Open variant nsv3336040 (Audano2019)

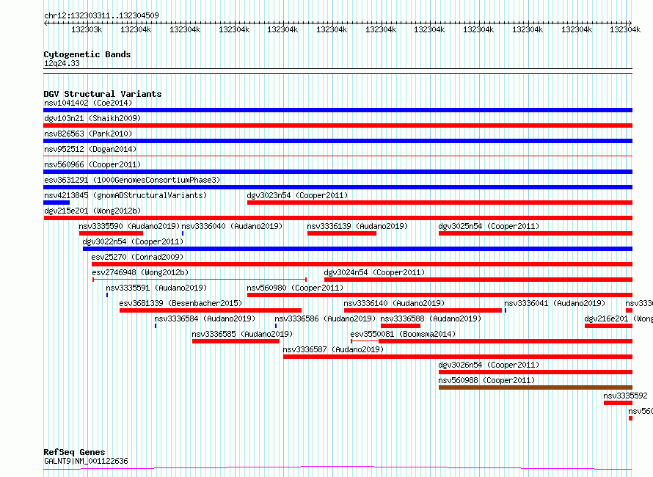232,226
